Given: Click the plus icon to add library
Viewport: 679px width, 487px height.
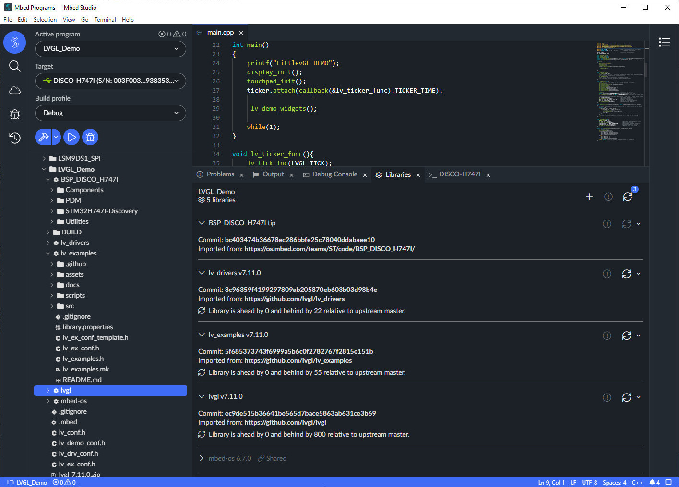Looking at the screenshot, I should click(589, 197).
